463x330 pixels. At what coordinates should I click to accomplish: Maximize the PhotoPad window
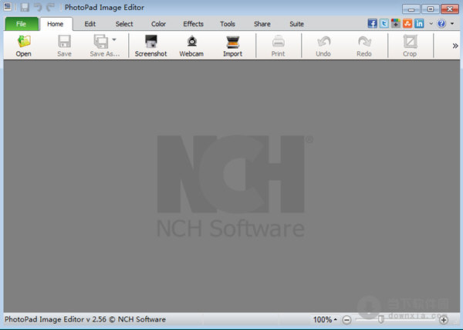(x=431, y=9)
